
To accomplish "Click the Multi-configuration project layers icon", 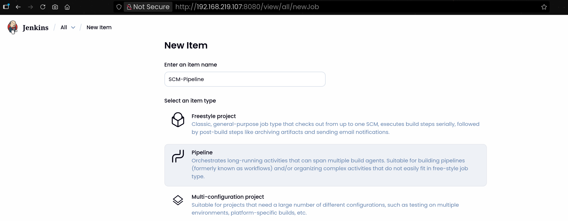I will [x=178, y=200].
